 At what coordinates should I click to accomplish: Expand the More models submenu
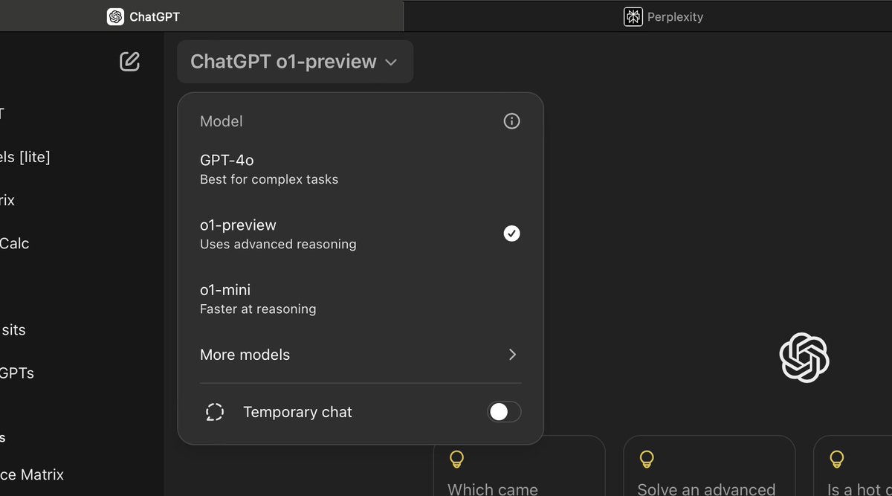pos(361,355)
